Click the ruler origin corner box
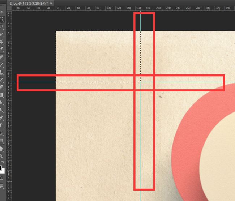The height and width of the screenshot is (201, 235). pos(9,8)
